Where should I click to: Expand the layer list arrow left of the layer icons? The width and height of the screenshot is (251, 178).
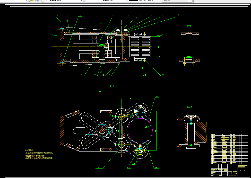click(x=27, y=1)
